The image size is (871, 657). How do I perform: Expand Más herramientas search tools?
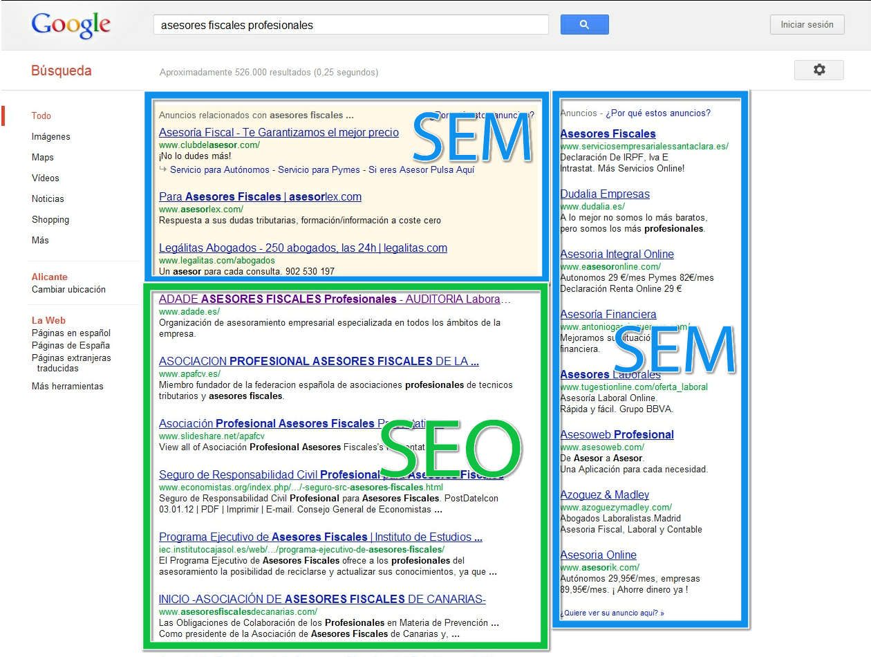[68, 386]
